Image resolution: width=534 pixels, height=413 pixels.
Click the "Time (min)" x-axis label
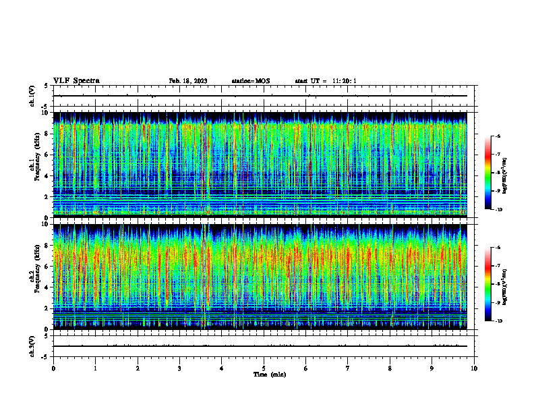click(x=270, y=375)
